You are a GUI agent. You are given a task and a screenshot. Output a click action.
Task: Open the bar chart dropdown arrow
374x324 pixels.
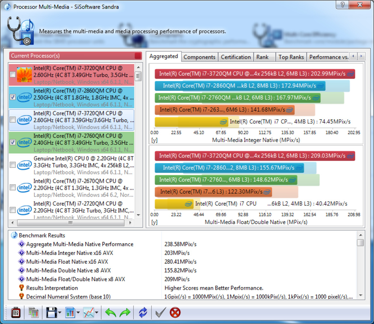click(78, 312)
